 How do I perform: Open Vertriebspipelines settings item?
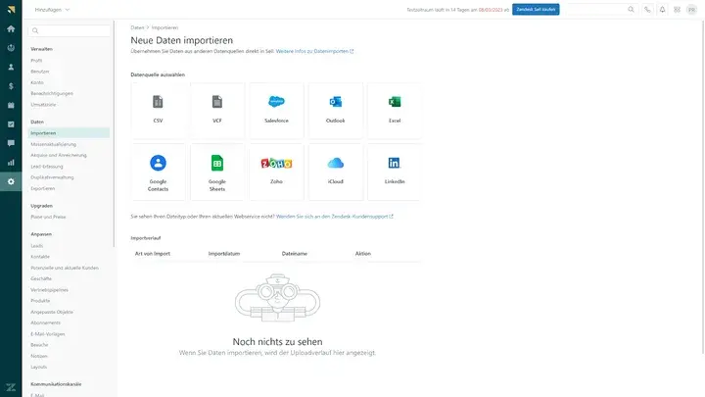50,290
